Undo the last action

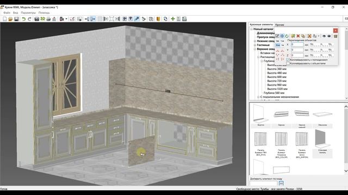click(x=24, y=19)
